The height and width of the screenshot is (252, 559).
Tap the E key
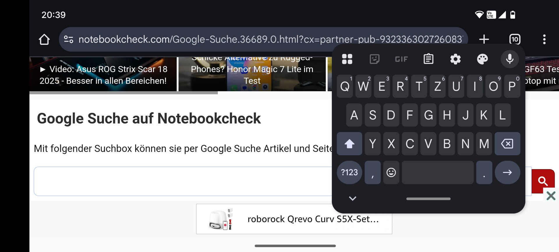[x=382, y=86]
